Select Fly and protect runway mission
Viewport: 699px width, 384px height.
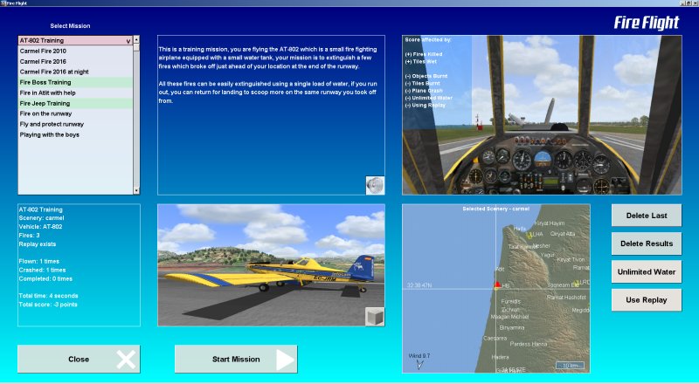(x=75, y=124)
